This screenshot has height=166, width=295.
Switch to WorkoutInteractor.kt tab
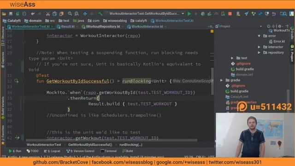pyautogui.click(x=147, y=27)
